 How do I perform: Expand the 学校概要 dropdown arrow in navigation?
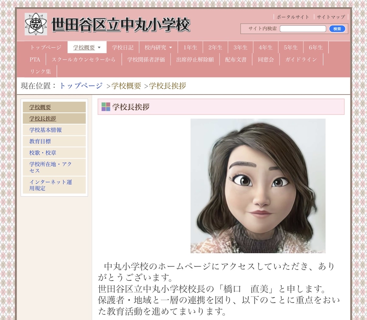tap(99, 48)
